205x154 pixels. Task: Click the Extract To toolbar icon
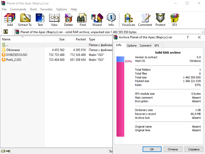tap(25, 20)
